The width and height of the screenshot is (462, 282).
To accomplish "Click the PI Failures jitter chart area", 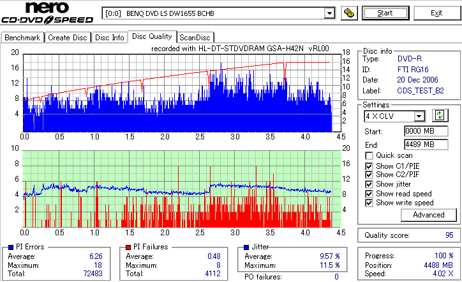I will (182, 189).
